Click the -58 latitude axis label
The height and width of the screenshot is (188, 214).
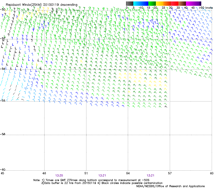[3, 134]
